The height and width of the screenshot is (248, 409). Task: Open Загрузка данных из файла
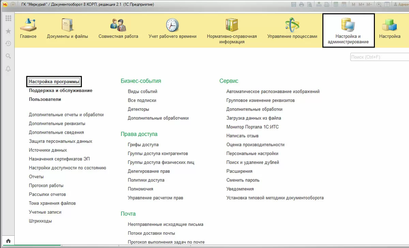(x=254, y=118)
